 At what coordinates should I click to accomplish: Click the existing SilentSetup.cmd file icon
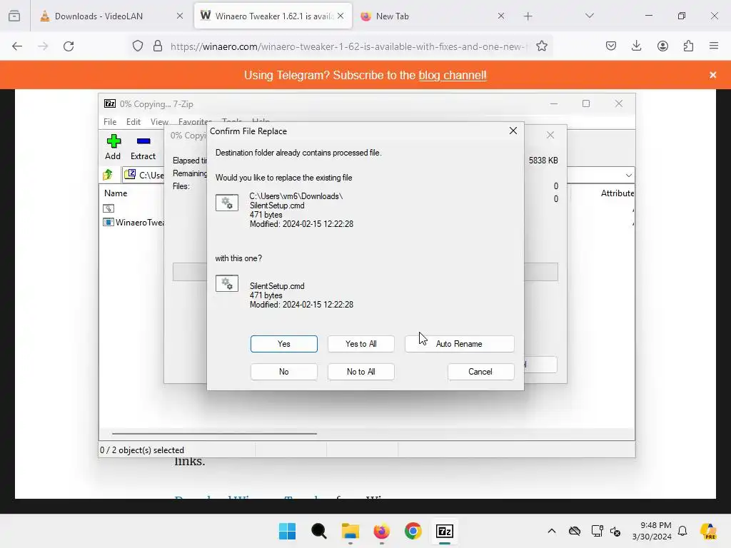(227, 203)
